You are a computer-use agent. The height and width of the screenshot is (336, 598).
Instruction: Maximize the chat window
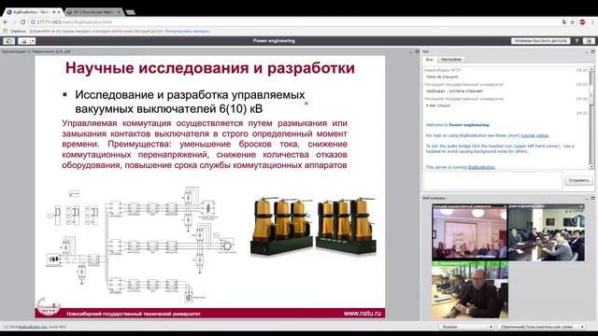point(592,51)
